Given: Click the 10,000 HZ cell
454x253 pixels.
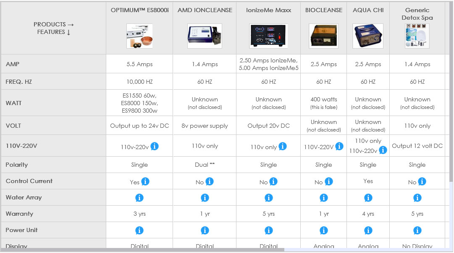Looking at the screenshot, I should coord(139,82).
